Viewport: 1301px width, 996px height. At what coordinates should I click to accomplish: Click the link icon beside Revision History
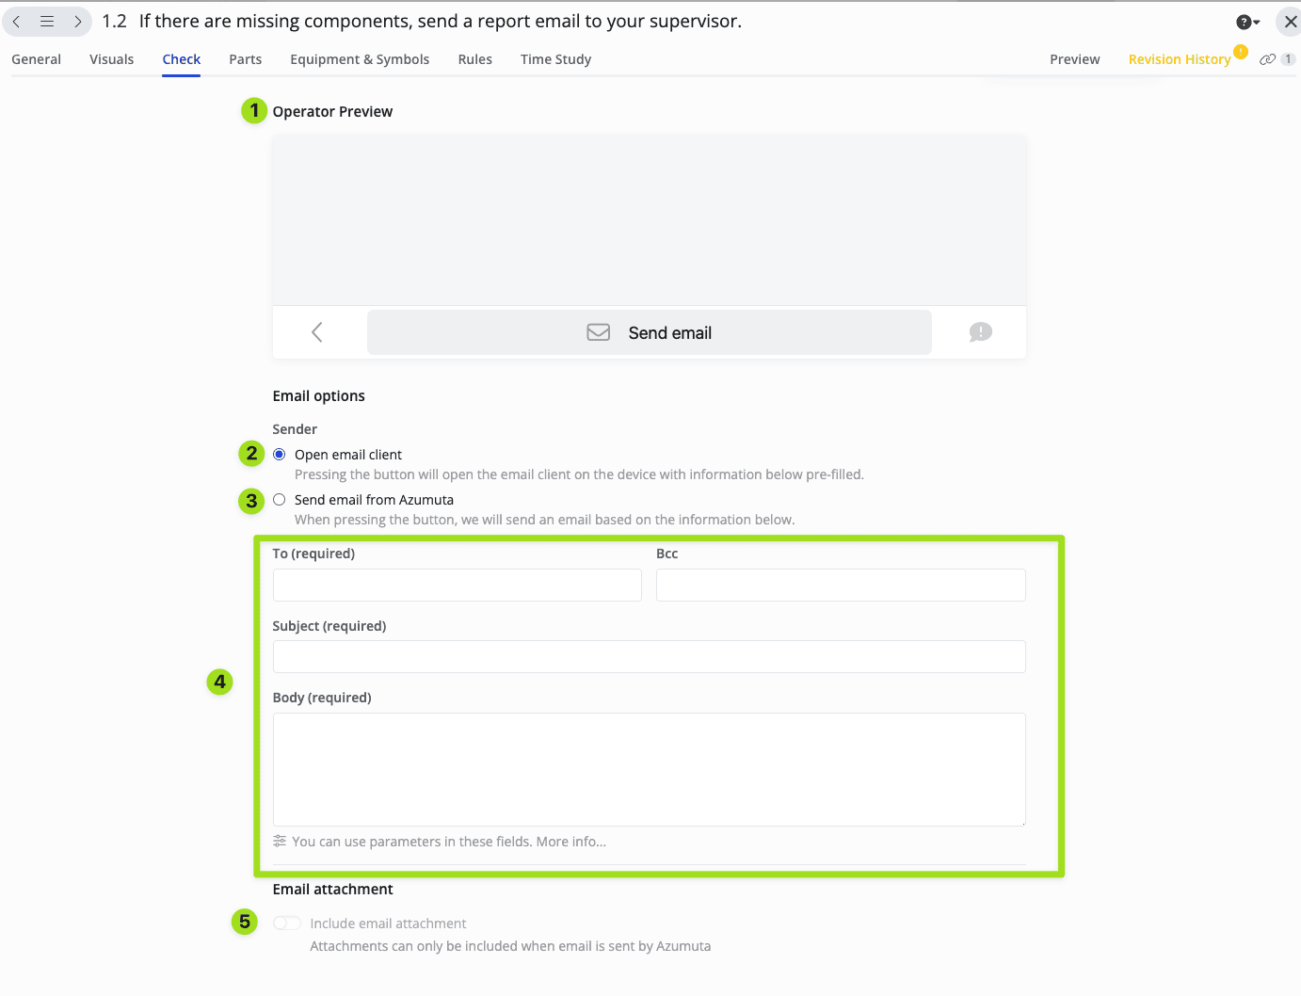1268,59
